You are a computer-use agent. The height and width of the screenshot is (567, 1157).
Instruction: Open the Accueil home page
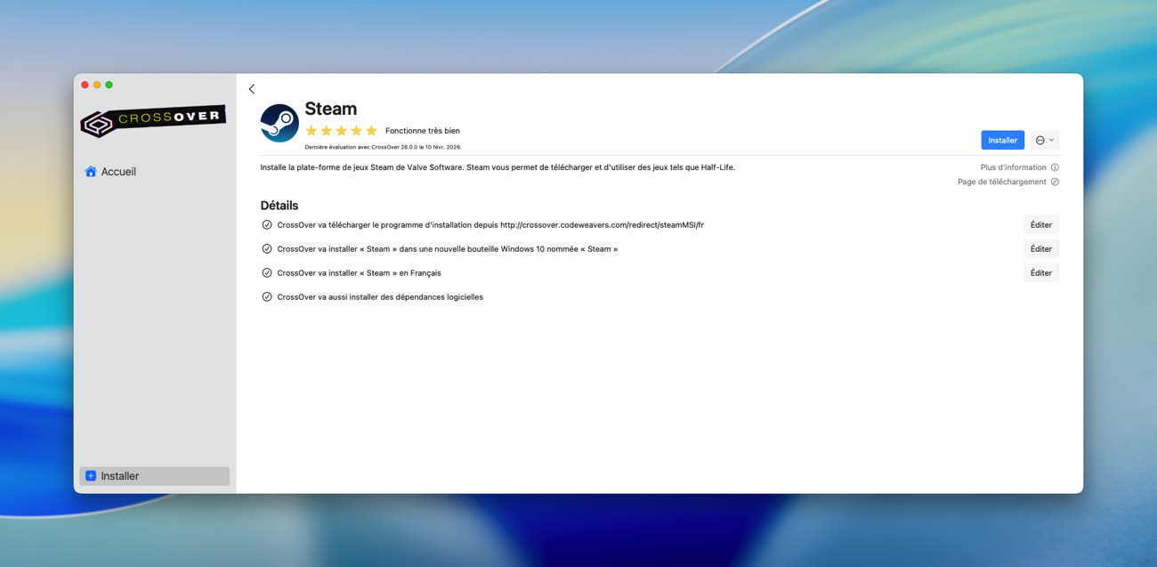point(110,172)
